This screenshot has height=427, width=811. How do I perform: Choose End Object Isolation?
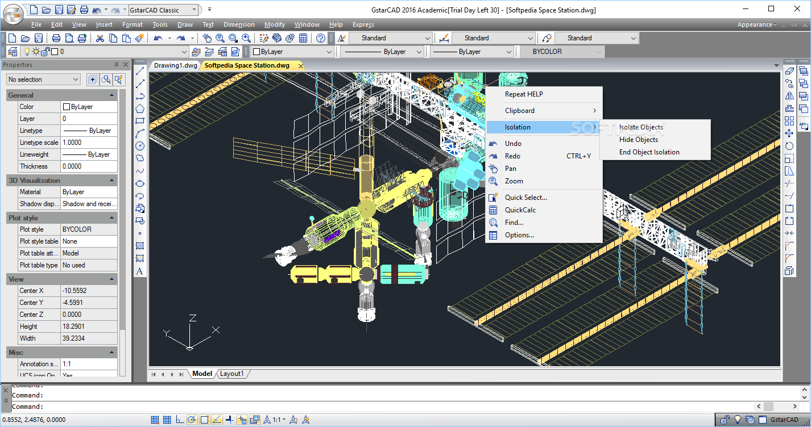point(649,152)
